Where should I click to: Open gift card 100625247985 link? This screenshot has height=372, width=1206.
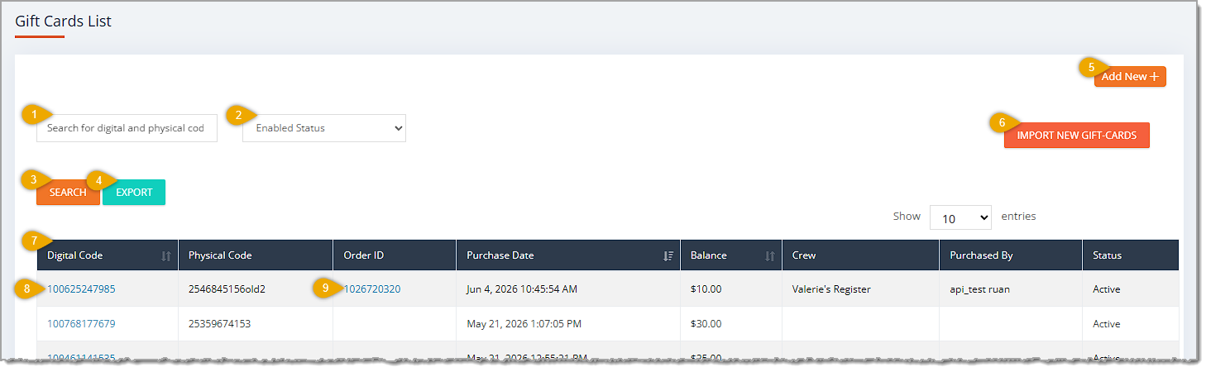81,289
